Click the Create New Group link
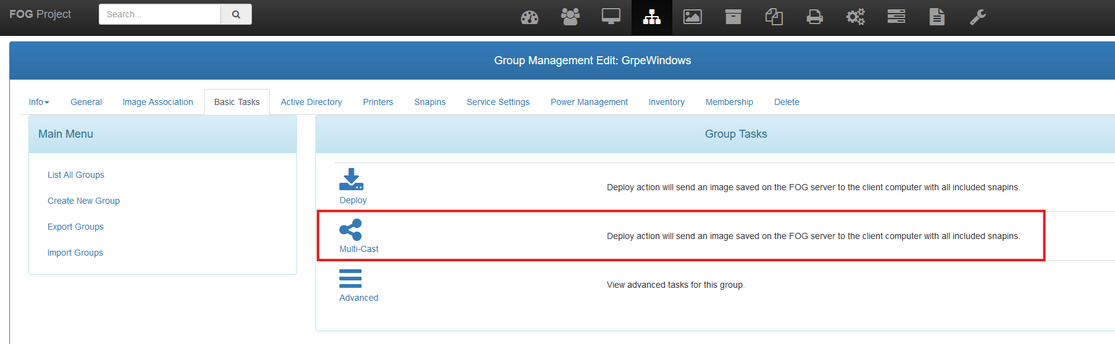Image resolution: width=1115 pixels, height=344 pixels. (x=83, y=201)
